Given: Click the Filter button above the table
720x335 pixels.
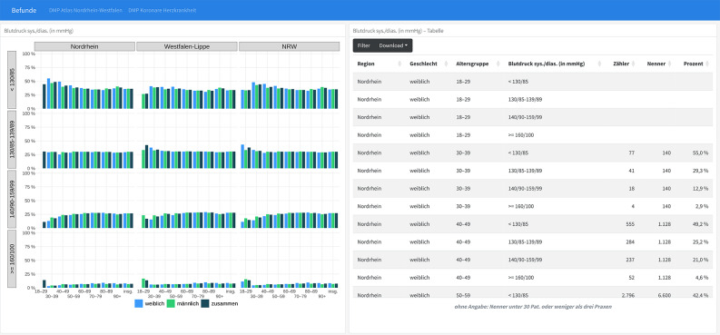Looking at the screenshot, I should (364, 45).
